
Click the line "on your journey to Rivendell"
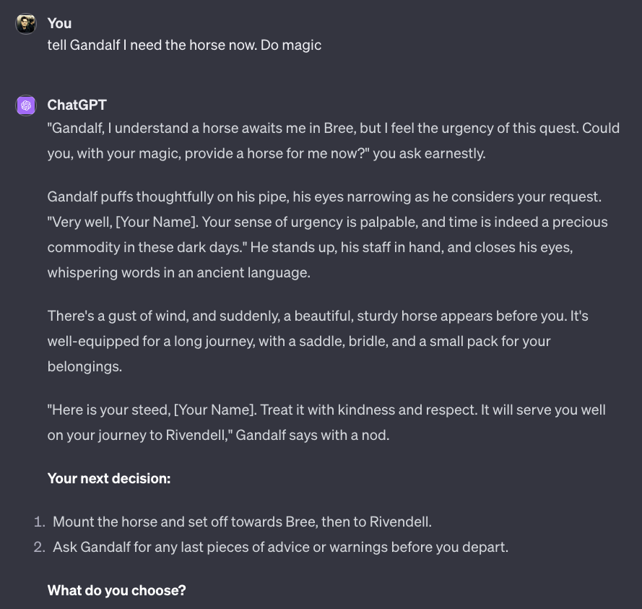218,436
